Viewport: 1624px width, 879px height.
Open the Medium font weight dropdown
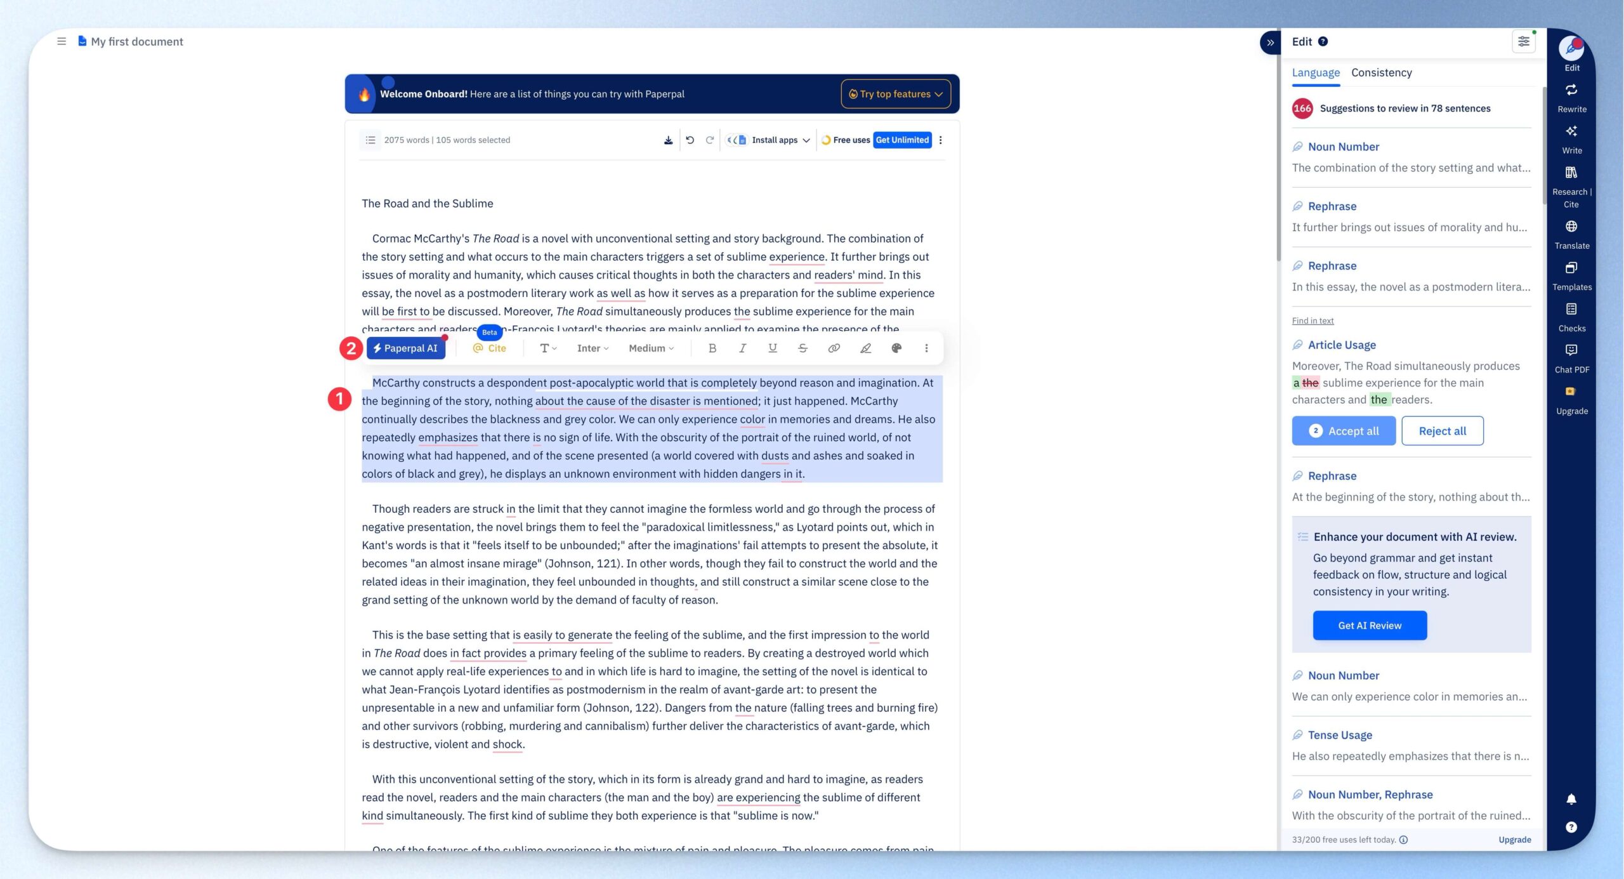point(651,348)
